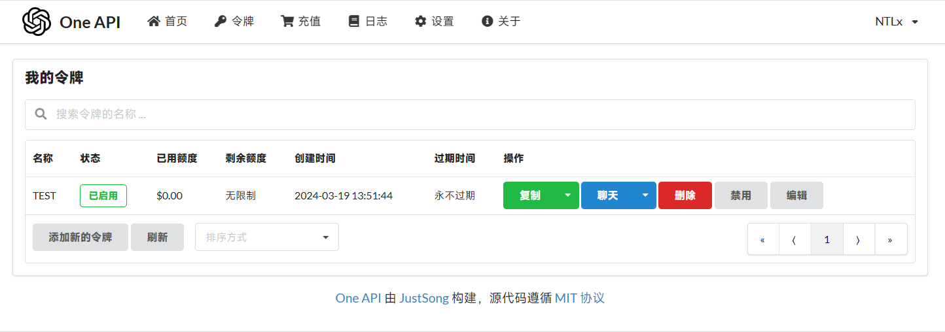Expand the arrow next to 复制 button
This screenshot has height=332, width=945.
pyautogui.click(x=568, y=195)
